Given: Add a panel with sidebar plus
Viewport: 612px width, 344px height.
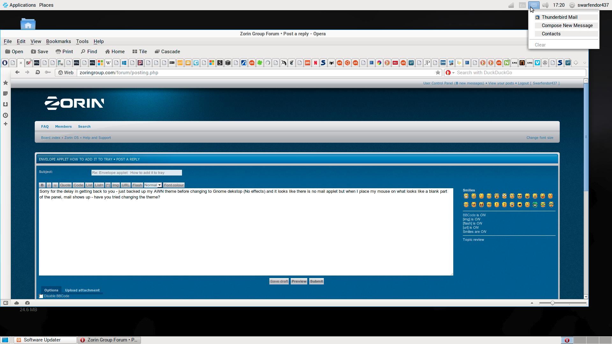Looking at the screenshot, I should tap(5, 124).
